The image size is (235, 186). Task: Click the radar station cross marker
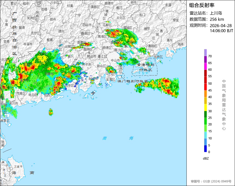pyautogui.click(x=93, y=93)
